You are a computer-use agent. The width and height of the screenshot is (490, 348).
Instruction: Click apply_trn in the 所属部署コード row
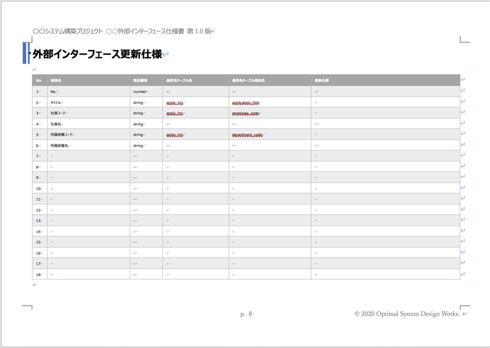point(175,135)
